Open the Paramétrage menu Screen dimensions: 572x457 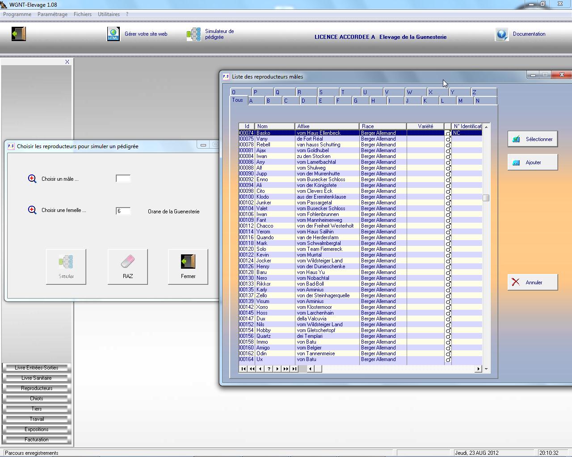[52, 14]
